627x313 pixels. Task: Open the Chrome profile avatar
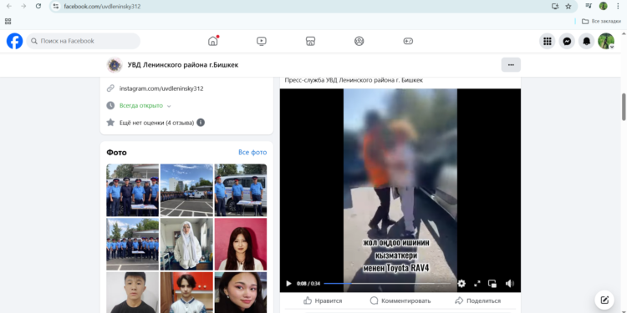tap(603, 6)
